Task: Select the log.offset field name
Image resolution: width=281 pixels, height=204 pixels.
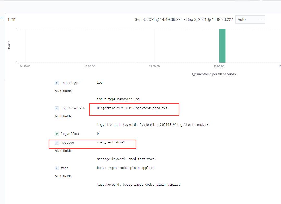Action: (70, 134)
